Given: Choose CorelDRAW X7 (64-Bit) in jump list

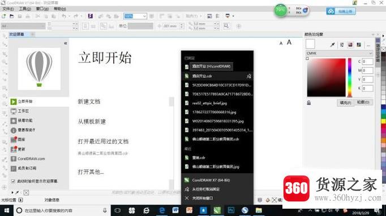Looking at the screenshot, I should pyautogui.click(x=217, y=180).
